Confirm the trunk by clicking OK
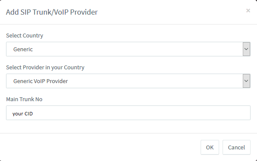257x161 pixels. click(210, 147)
